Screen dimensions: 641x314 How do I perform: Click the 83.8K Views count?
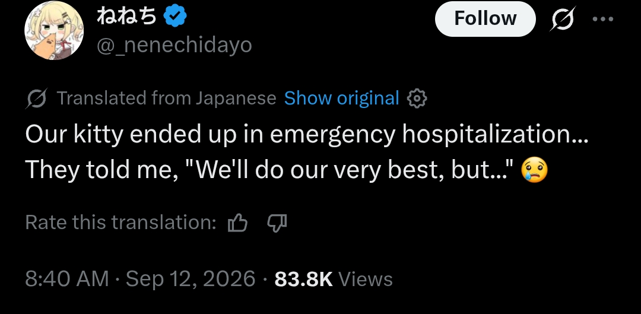333,279
